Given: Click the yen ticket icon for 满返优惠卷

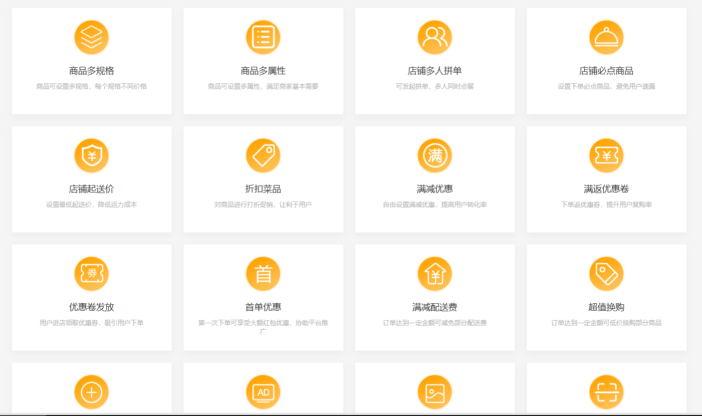Looking at the screenshot, I should click(x=606, y=156).
